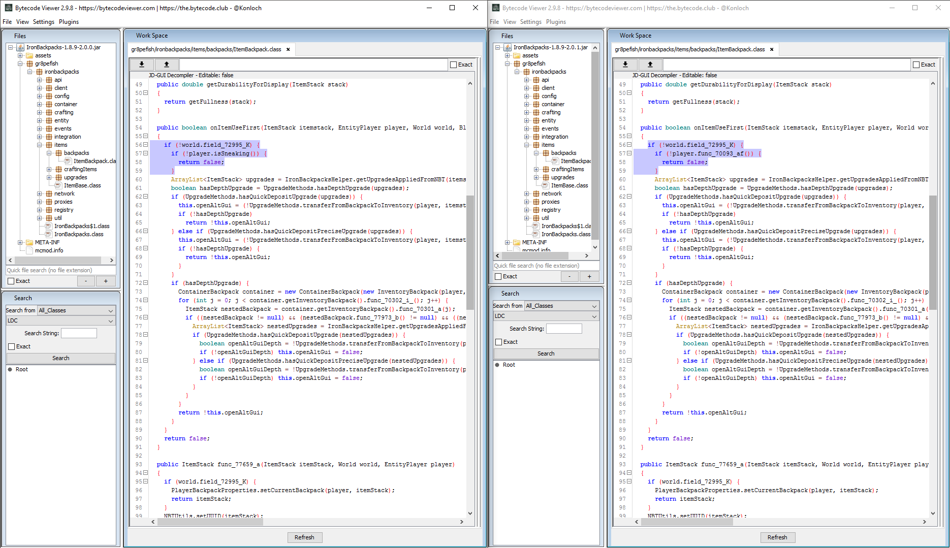This screenshot has width=950, height=548.
Task: Expand craftingItems node in left tree
Action: pyautogui.click(x=49, y=169)
